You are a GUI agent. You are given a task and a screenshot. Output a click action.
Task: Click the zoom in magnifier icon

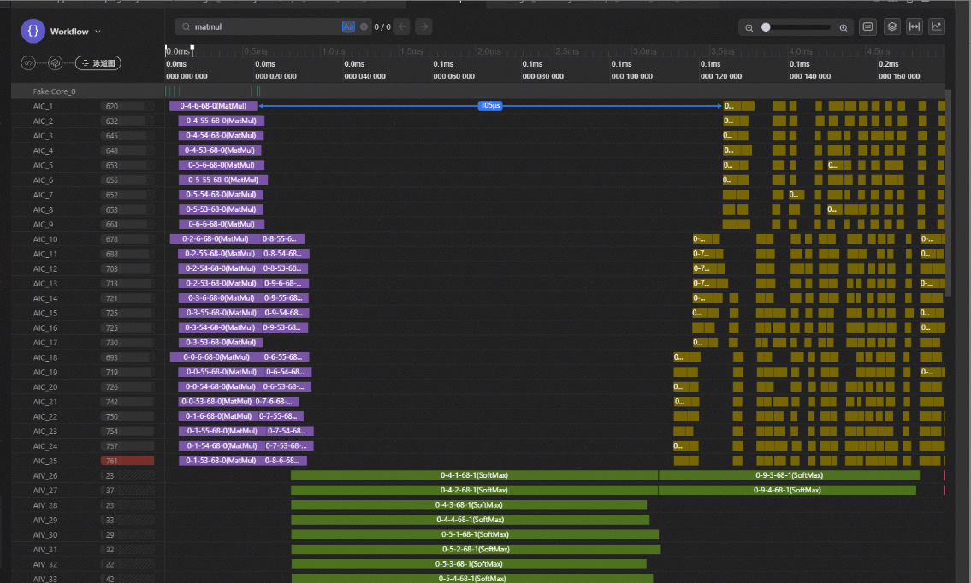point(844,27)
